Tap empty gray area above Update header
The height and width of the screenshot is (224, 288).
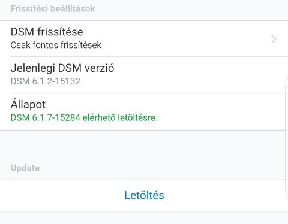pos(144,147)
